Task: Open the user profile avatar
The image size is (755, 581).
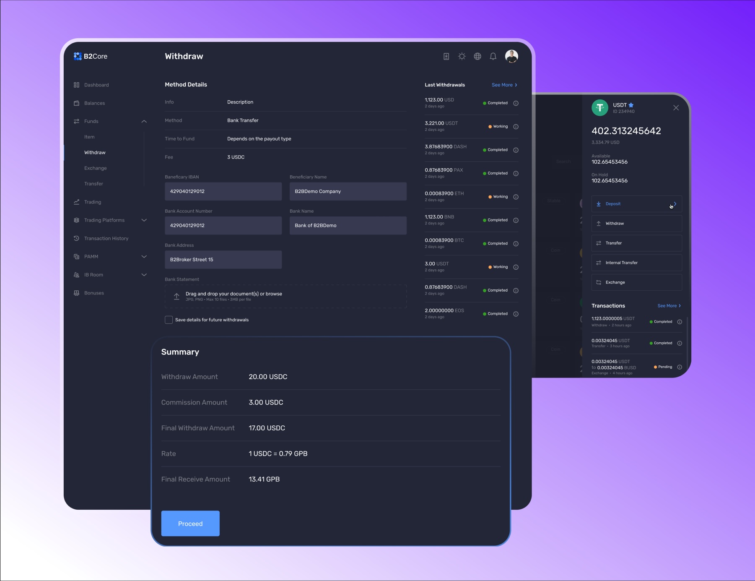Action: coord(511,56)
